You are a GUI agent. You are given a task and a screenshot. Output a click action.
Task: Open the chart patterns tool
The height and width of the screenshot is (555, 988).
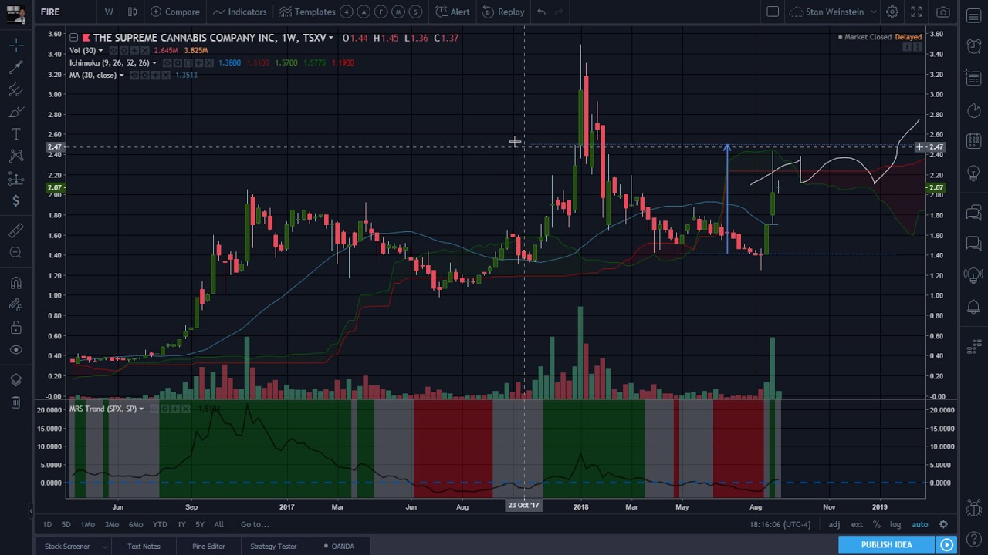coord(15,156)
